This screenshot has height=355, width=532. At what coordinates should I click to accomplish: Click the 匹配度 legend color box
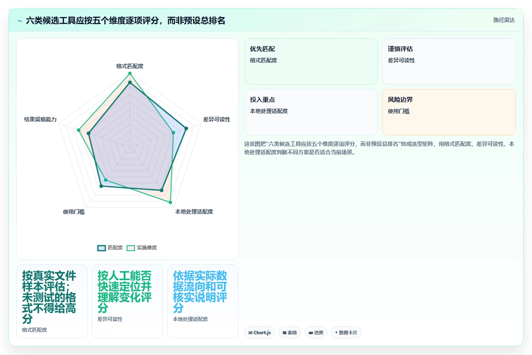click(101, 248)
